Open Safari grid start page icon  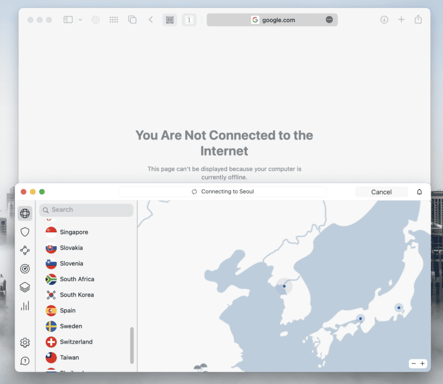[114, 20]
